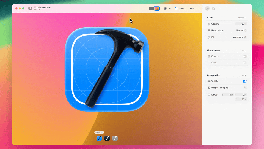This screenshot has width=264, height=149.
Task: Open the appearance brush inspector tab
Action: click(x=207, y=9)
